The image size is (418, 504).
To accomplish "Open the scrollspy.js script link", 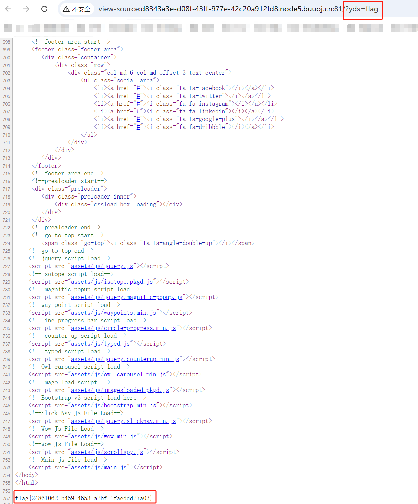I will coord(107,452).
